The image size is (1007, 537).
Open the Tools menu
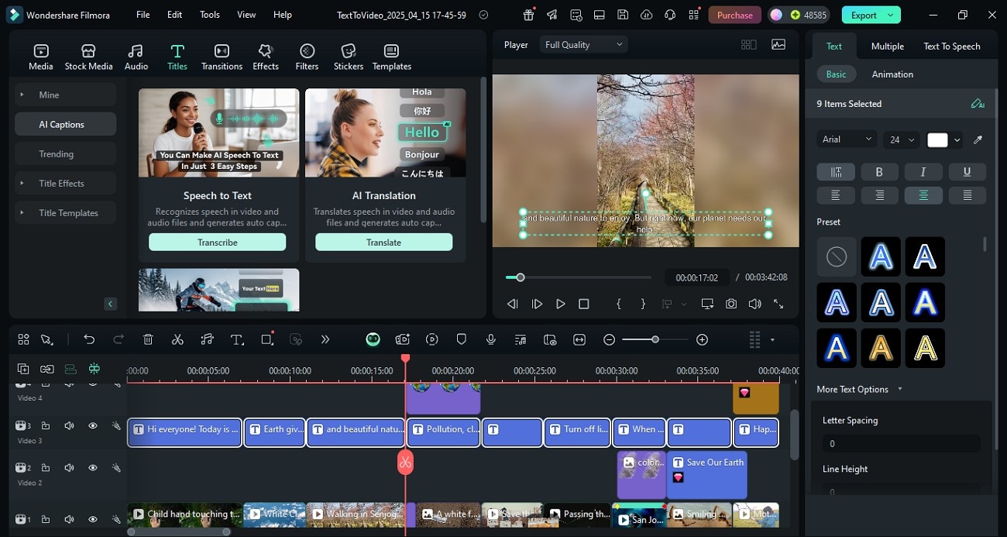tap(210, 15)
